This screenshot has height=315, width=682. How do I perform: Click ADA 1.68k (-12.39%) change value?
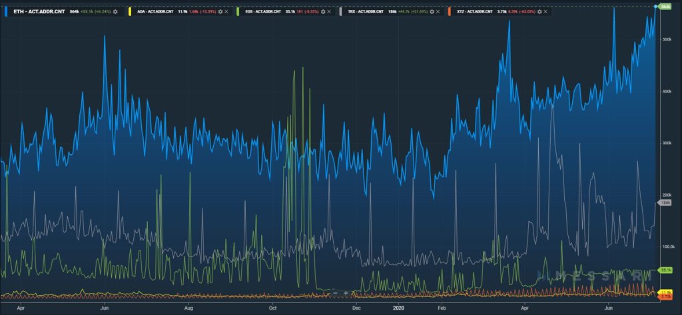pyautogui.click(x=202, y=12)
